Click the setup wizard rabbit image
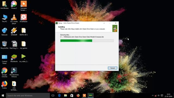The width and height of the screenshot is (174, 98). (115, 28)
